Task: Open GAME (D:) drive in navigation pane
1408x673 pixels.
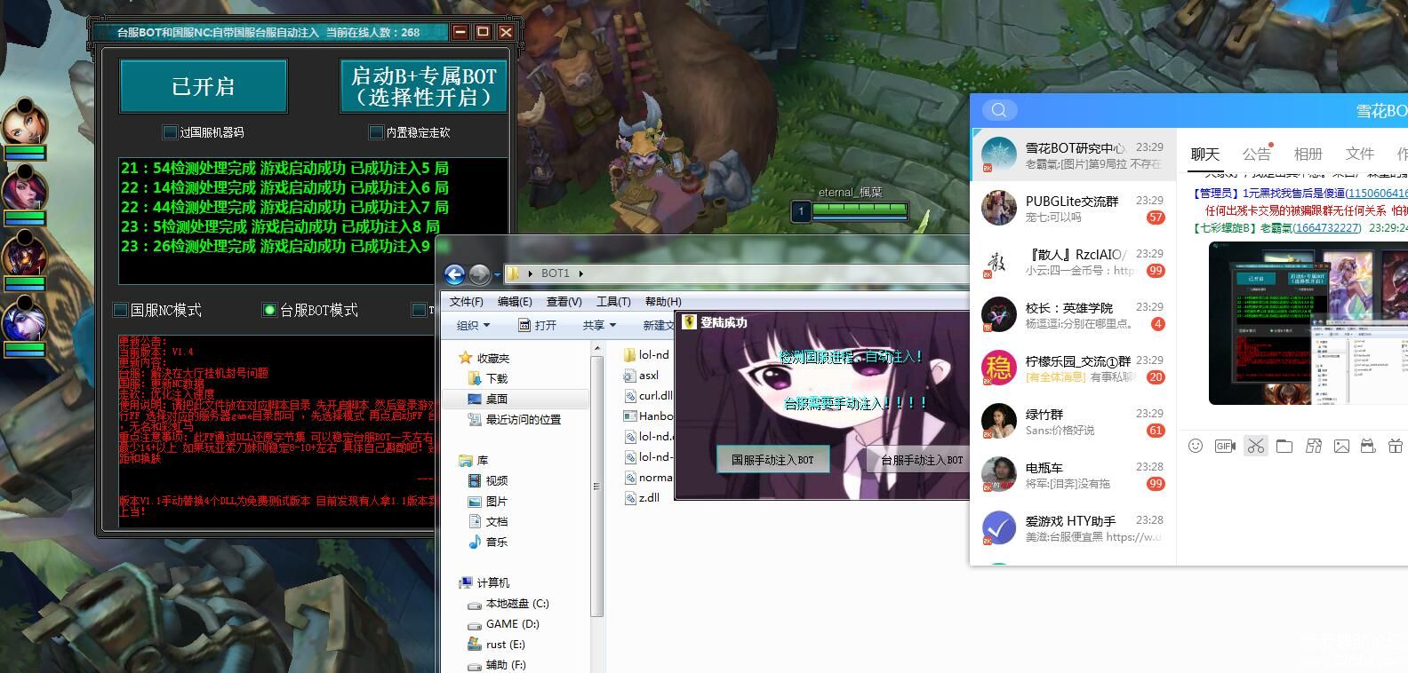Action: 504,624
